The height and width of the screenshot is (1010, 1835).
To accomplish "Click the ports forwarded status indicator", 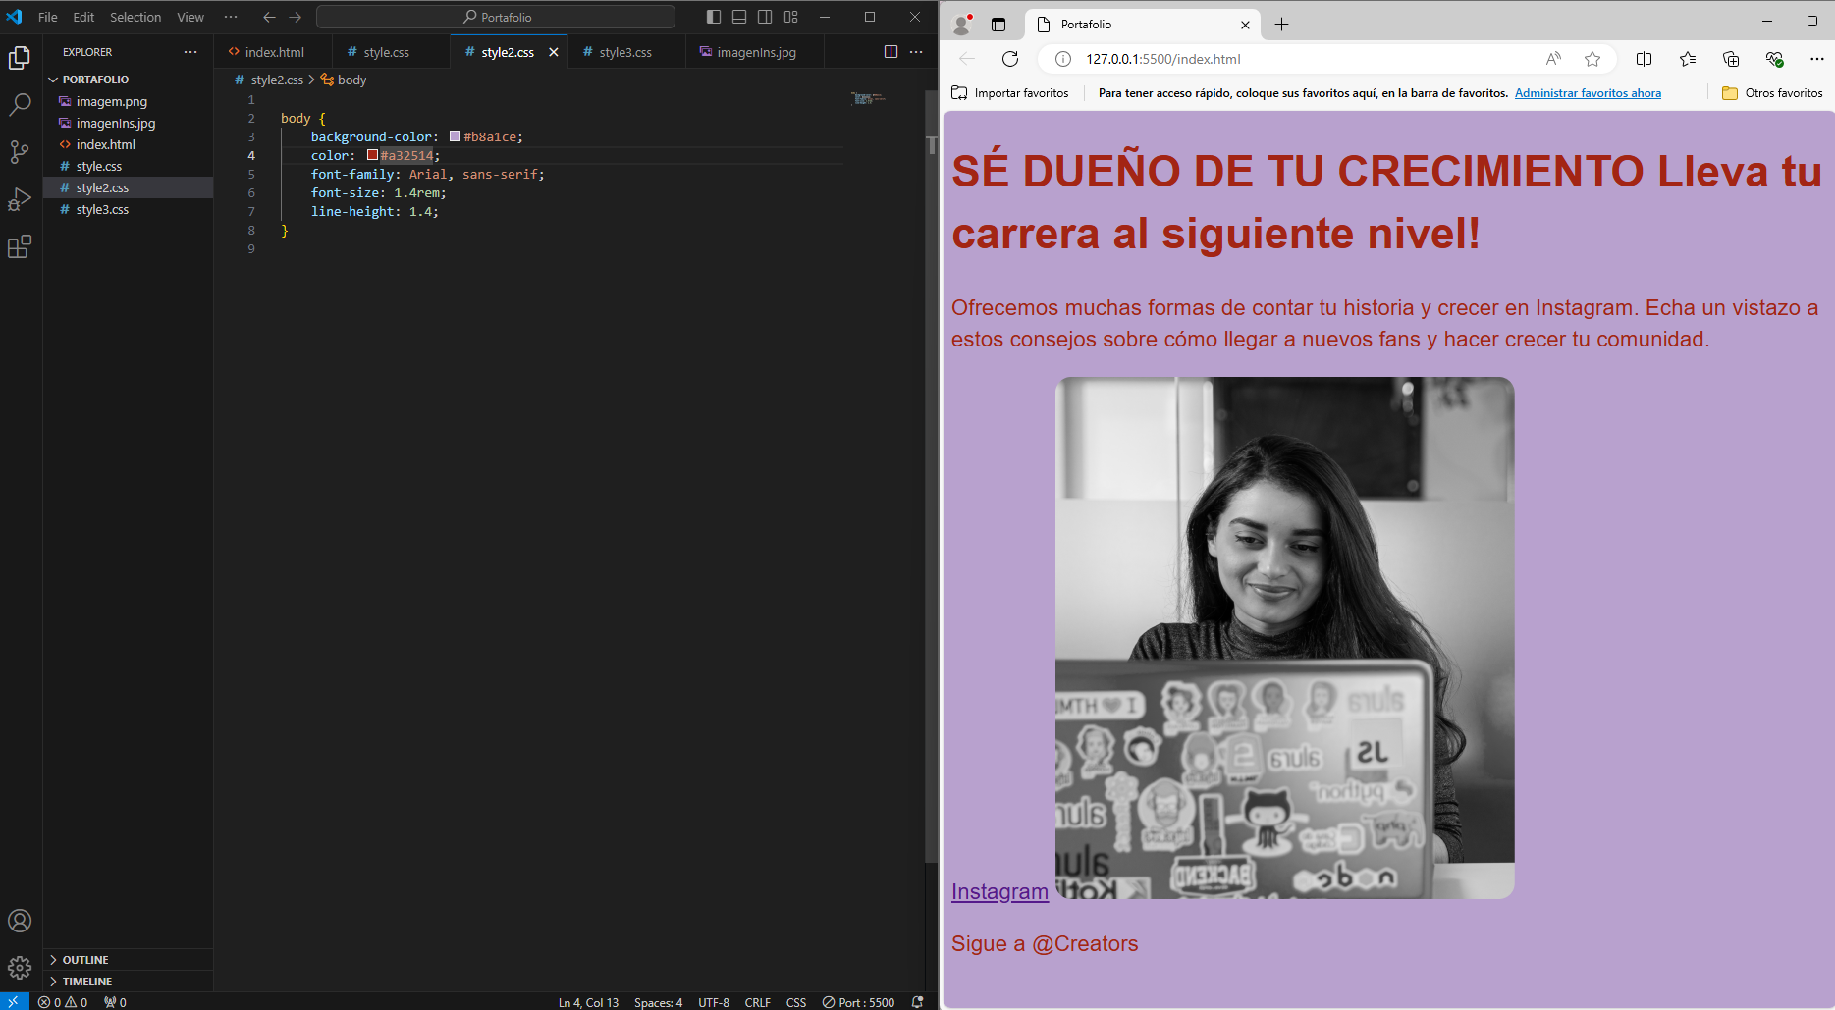I will click(x=115, y=1002).
